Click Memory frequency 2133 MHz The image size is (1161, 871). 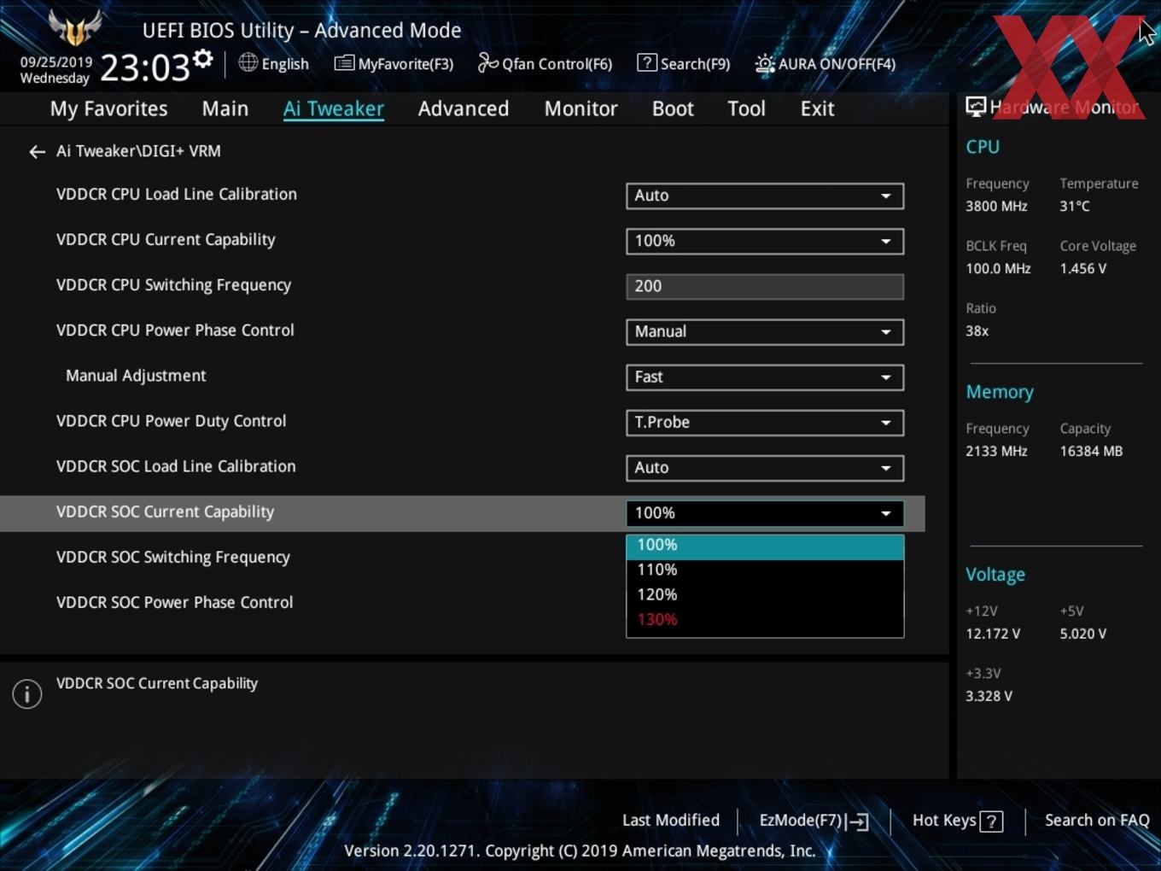click(x=996, y=451)
